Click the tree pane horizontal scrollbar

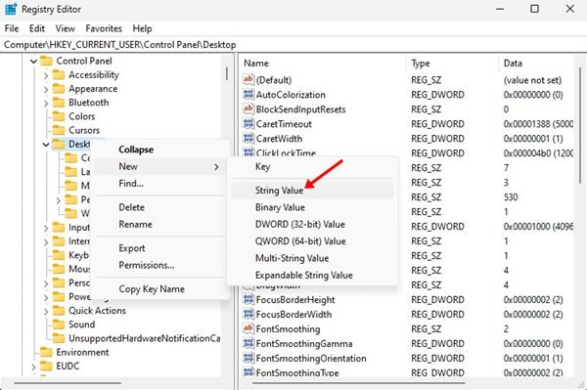pyautogui.click(x=68, y=383)
